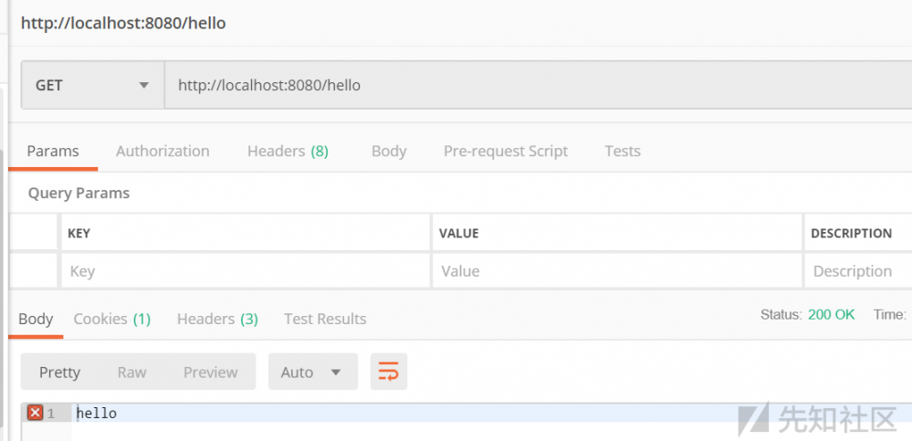Screen dimensions: 912x441
Task: Click the wrap lines icon button
Action: coord(388,372)
